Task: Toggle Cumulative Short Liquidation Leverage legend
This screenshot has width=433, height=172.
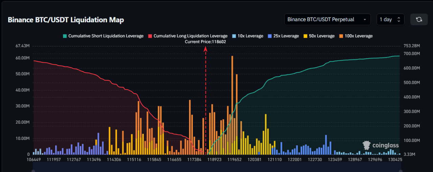Action: [x=103, y=36]
